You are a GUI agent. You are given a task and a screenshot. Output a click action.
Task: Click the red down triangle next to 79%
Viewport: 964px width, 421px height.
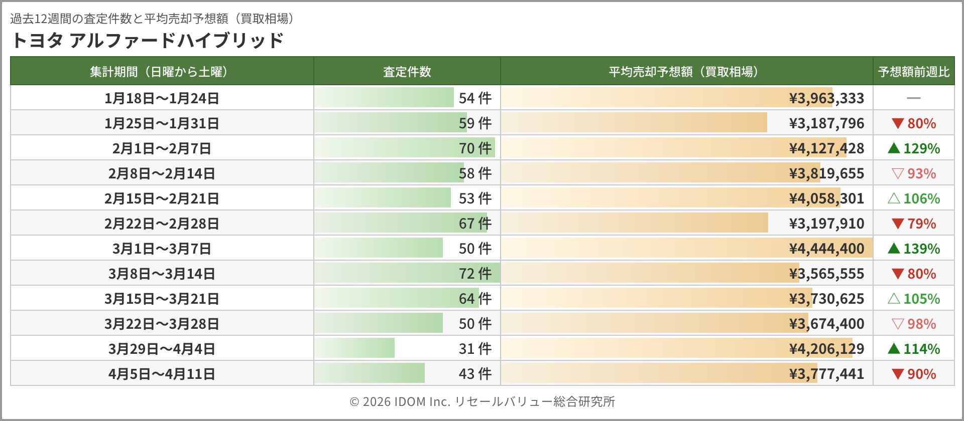click(x=898, y=224)
